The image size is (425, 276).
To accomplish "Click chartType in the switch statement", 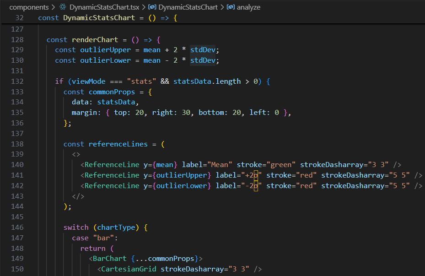I will (x=116, y=227).
